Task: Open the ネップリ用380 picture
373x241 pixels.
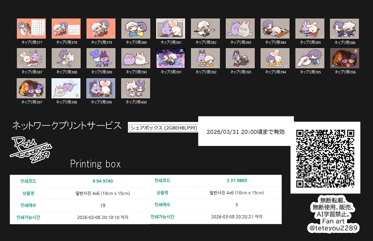Action: point(136,28)
